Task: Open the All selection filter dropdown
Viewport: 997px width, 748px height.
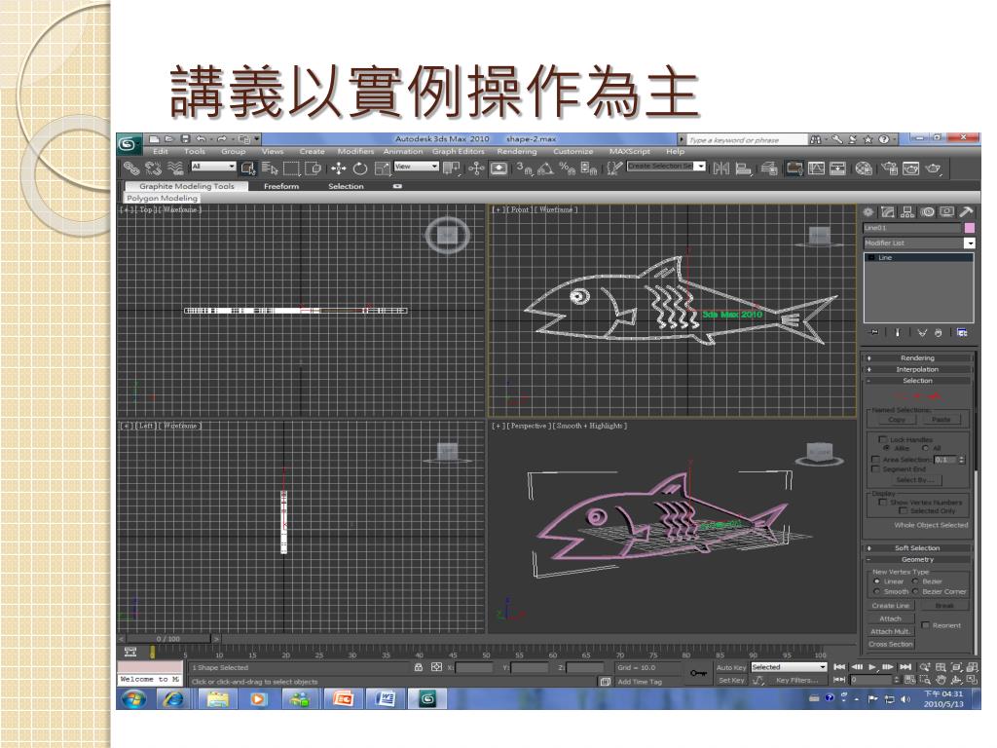Action: (213, 166)
